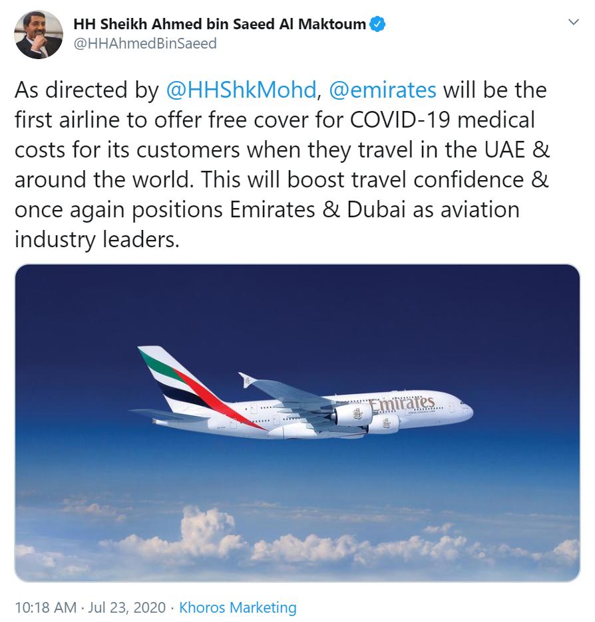Open the @emirates mention
Screen dimensions: 595x622
click(x=383, y=90)
